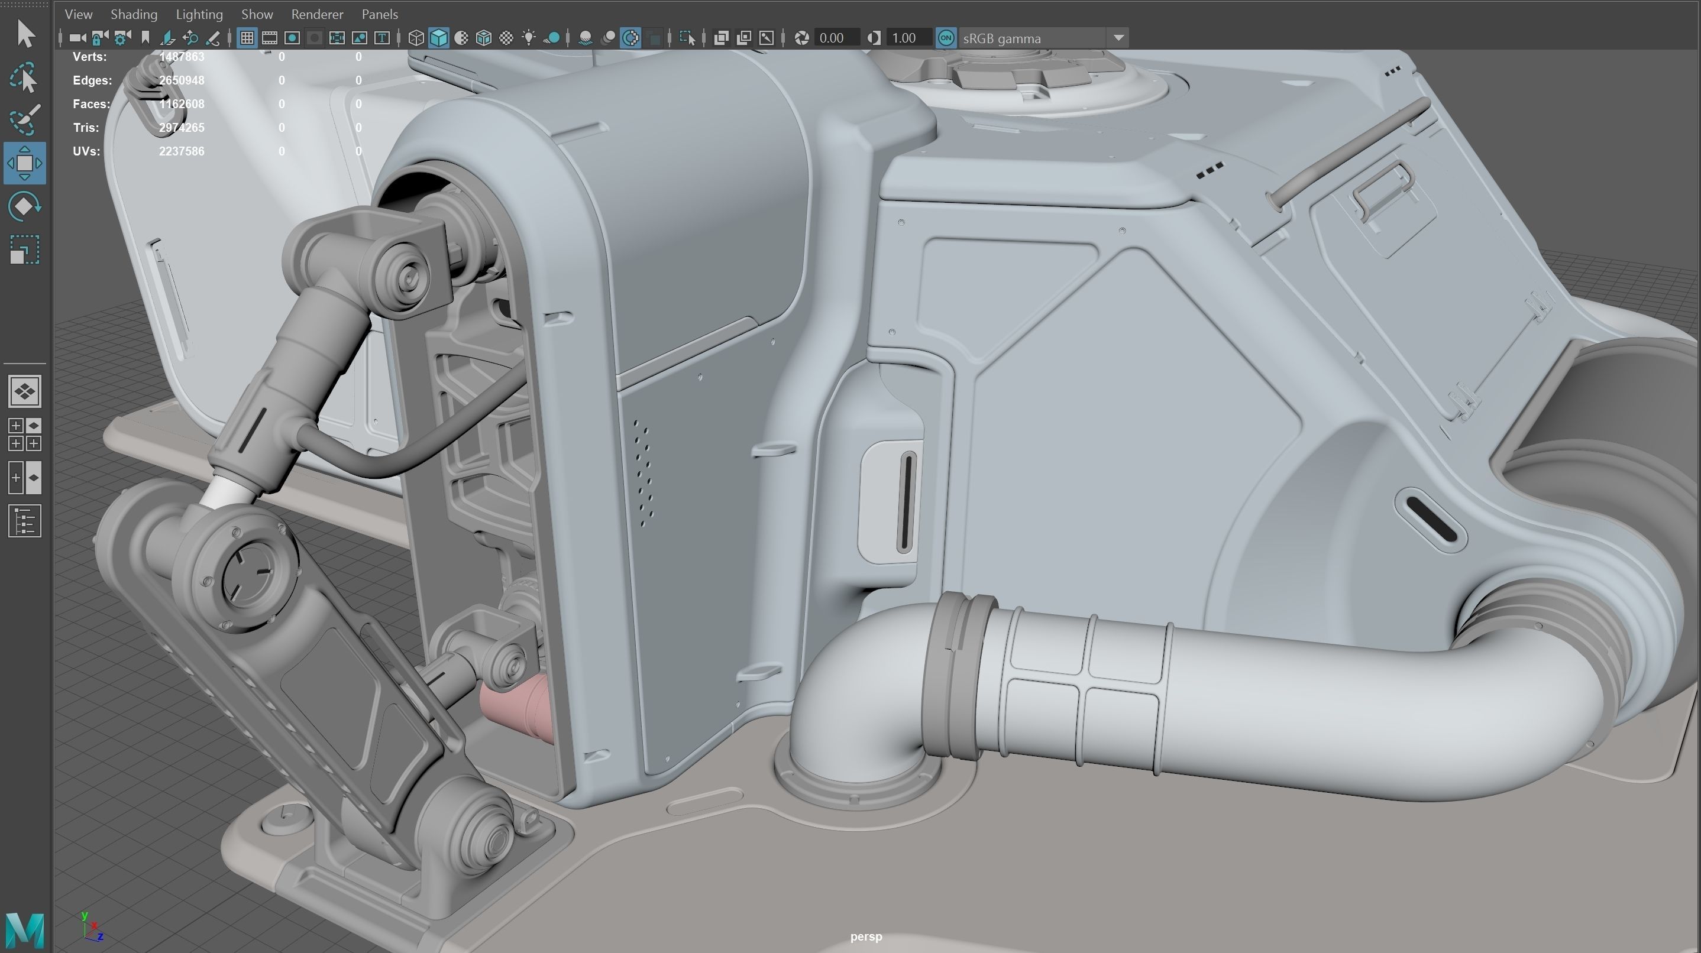This screenshot has width=1701, height=953.
Task: Click the Faces count 1162608
Action: (182, 104)
